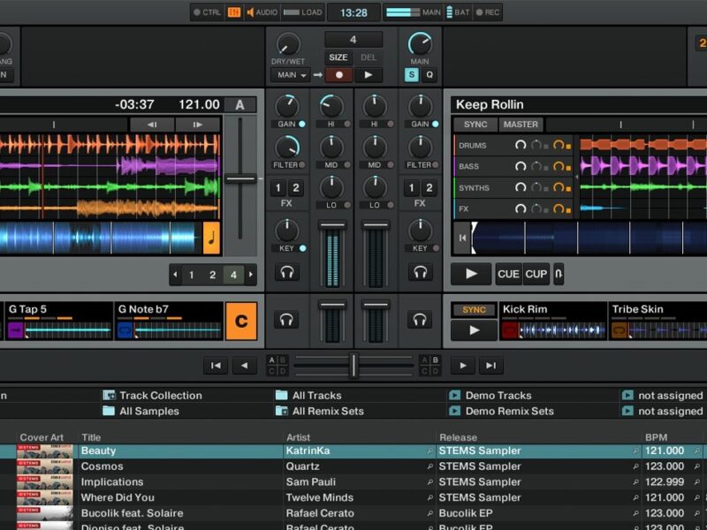Click the MASTER button on Keep Rollin deck
The width and height of the screenshot is (707, 530).
pyautogui.click(x=521, y=125)
